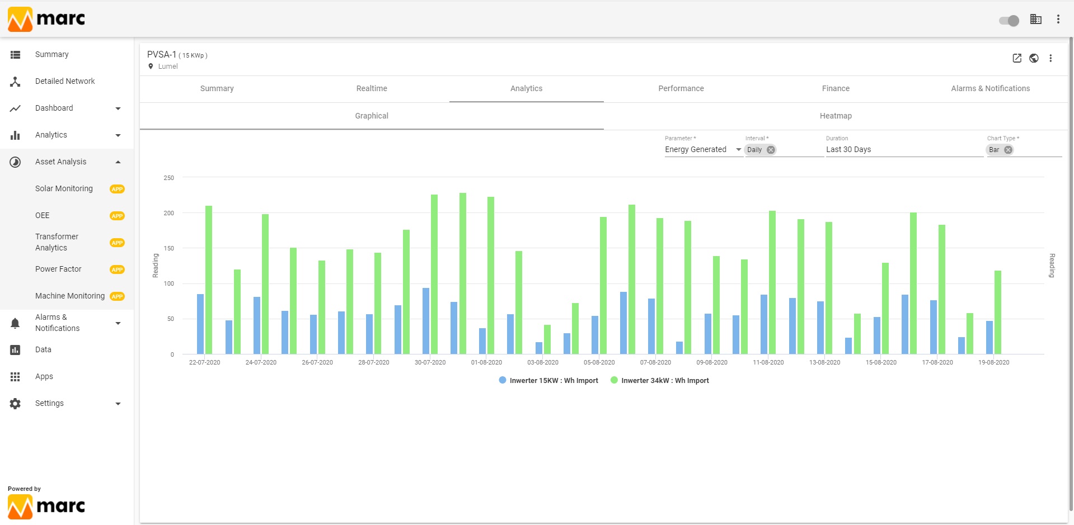Click the tall green bar for 31-07-2020
1074x525 pixels.
point(463,273)
